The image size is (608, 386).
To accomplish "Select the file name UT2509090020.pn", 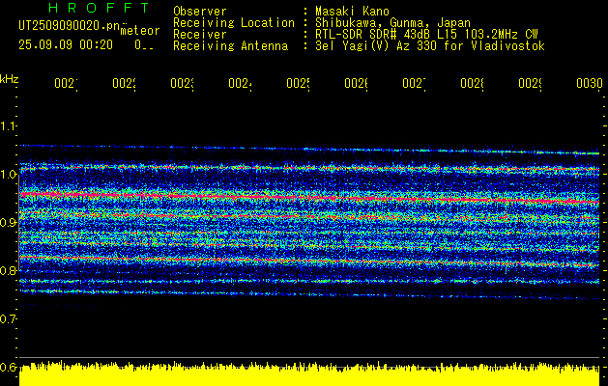I will coord(70,25).
